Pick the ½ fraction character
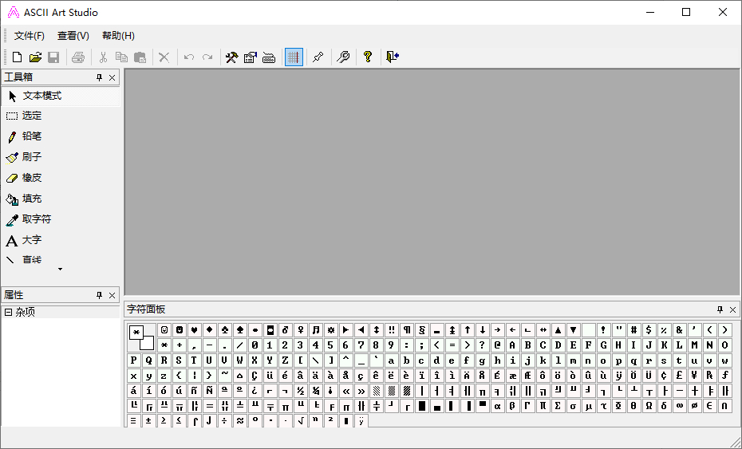Image resolution: width=742 pixels, height=449 pixels. (300, 390)
